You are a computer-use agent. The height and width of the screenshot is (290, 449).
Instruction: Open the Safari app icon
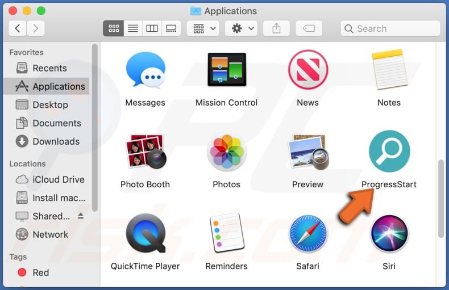(308, 233)
